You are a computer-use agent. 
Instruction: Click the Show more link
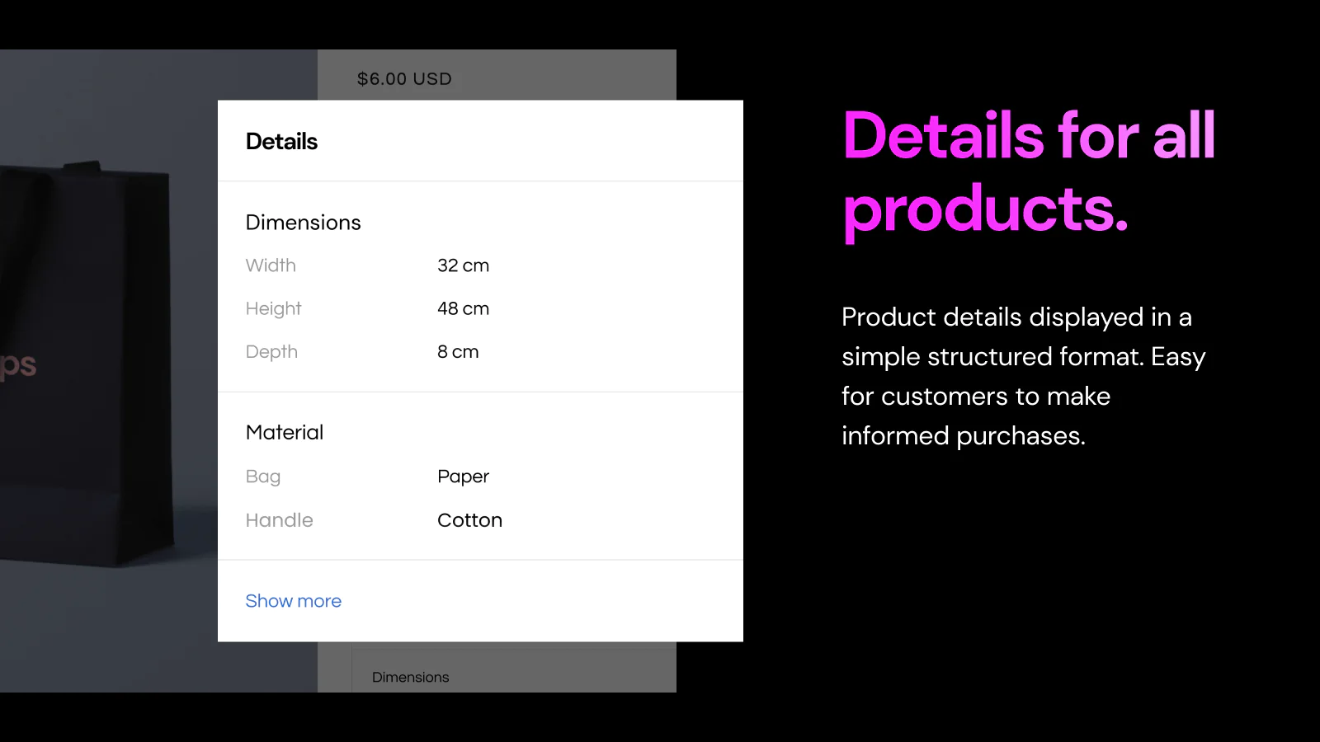[293, 601]
